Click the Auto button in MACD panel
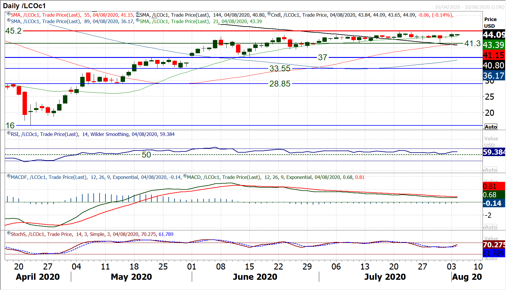Image resolution: width=506 pixels, height=290 pixels. pyautogui.click(x=491, y=227)
